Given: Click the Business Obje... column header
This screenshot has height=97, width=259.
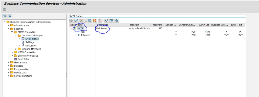Looking at the screenshot, I should tap(220, 25).
